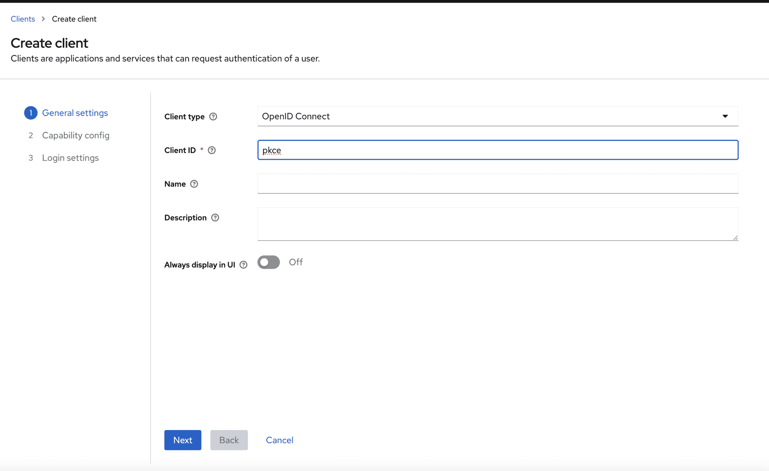The width and height of the screenshot is (769, 471).
Task: Click the Name input field
Action: 498,184
